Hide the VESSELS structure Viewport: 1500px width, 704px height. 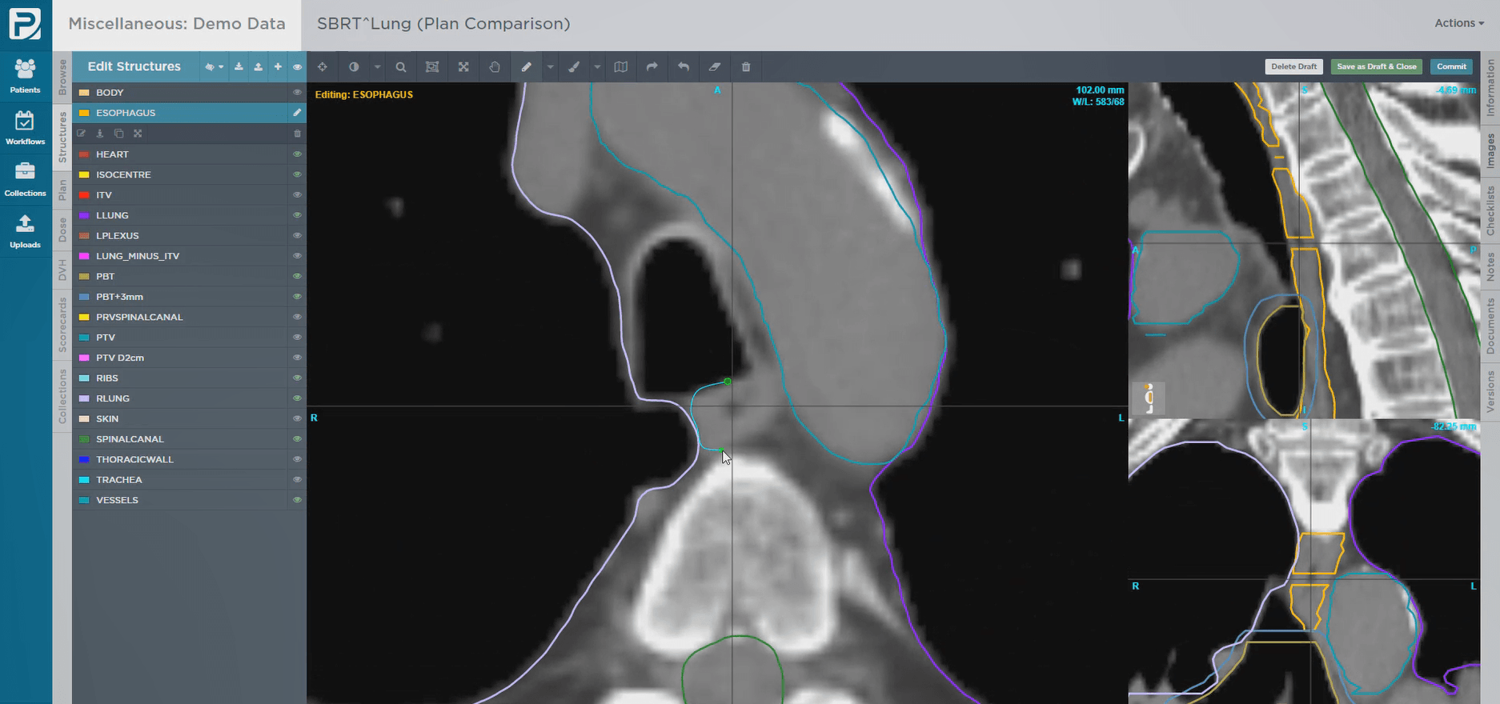pyautogui.click(x=297, y=500)
